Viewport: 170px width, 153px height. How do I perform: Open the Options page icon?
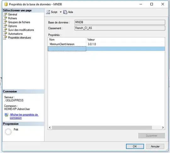click(5, 26)
